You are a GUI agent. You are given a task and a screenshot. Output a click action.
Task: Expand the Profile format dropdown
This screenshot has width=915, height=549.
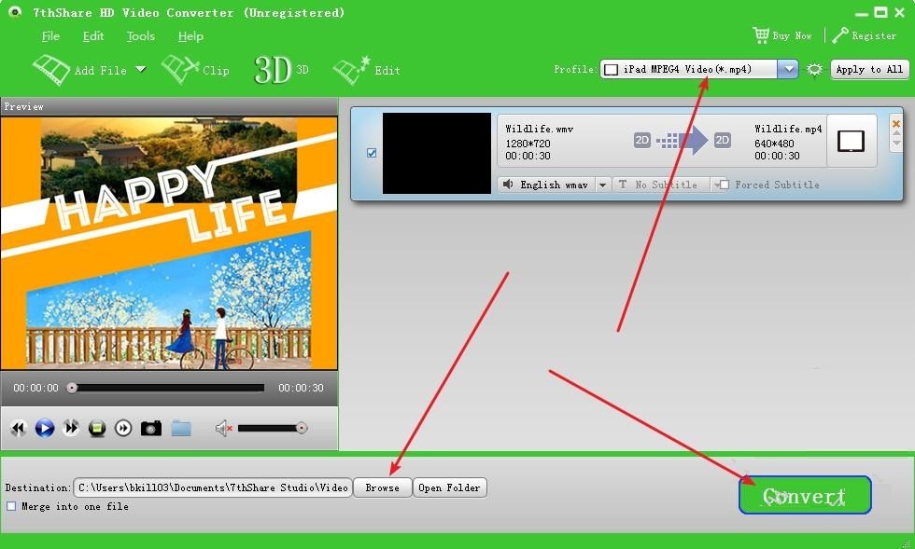click(788, 69)
